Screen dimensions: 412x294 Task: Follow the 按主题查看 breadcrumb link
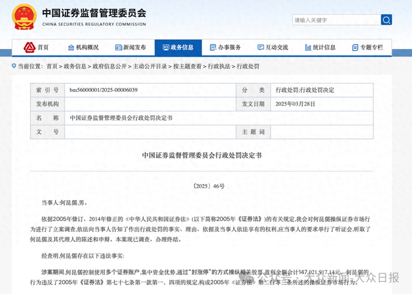pyautogui.click(x=187, y=66)
